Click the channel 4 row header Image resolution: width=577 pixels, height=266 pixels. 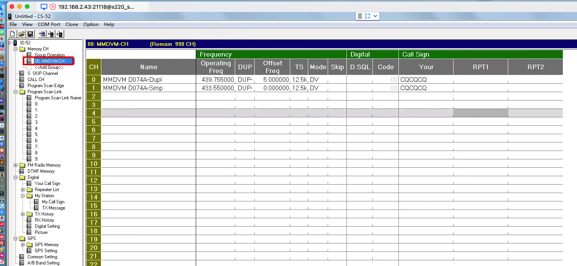(x=94, y=113)
